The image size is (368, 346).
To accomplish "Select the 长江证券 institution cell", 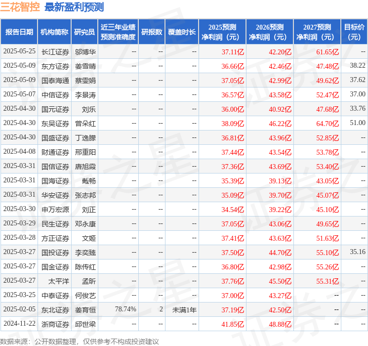I will point(55,52).
